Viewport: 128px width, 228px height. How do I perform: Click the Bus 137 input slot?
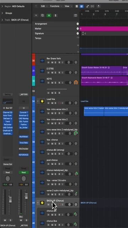[8, 108]
